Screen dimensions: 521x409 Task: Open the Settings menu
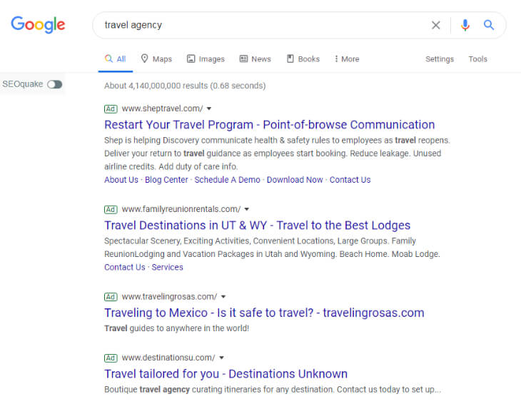pyautogui.click(x=439, y=59)
